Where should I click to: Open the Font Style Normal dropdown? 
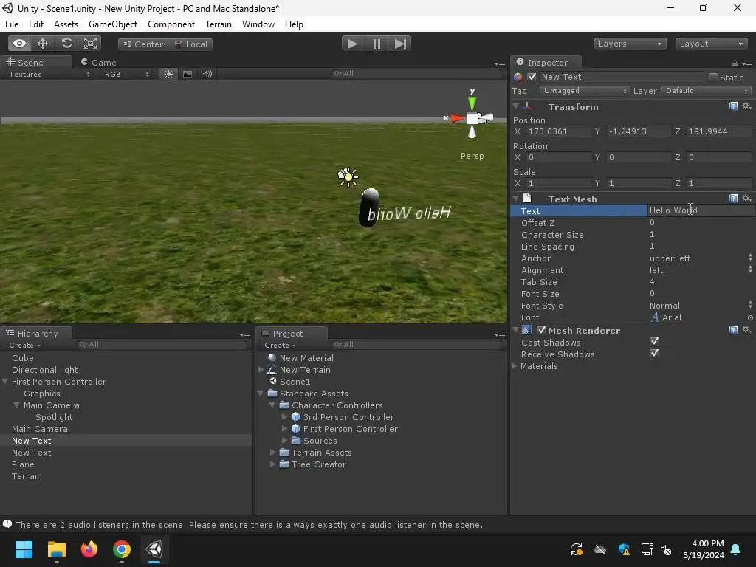point(701,306)
